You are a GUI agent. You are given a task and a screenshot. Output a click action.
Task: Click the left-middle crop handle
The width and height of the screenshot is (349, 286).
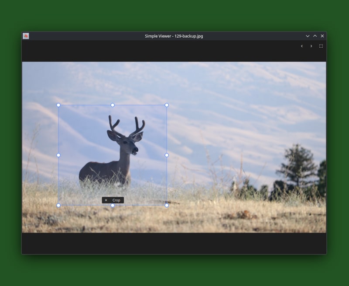[x=58, y=155]
